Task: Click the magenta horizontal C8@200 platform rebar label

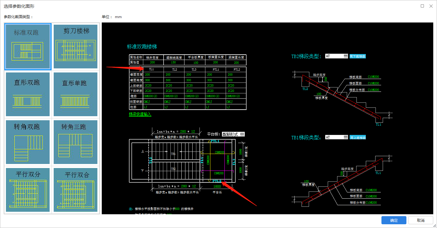Action: click(x=219, y=173)
